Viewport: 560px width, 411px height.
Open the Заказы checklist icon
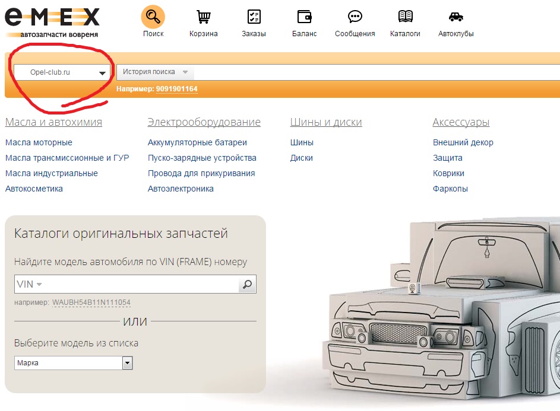point(254,17)
